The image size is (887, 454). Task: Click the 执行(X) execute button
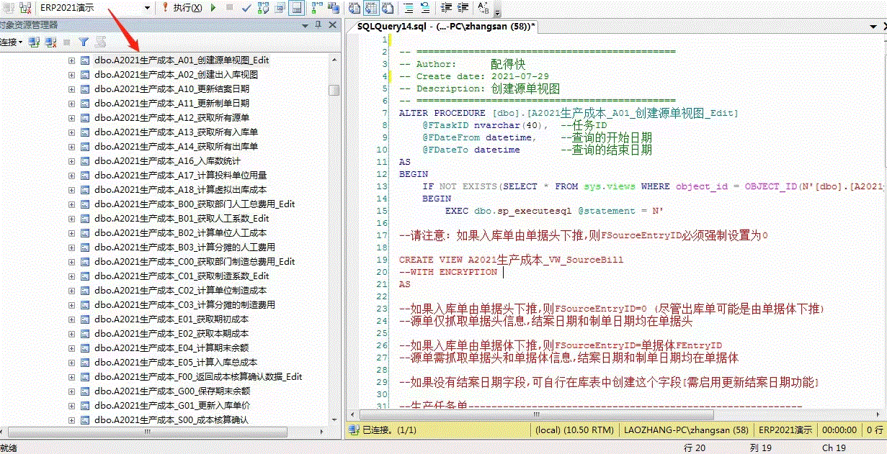coord(182,7)
